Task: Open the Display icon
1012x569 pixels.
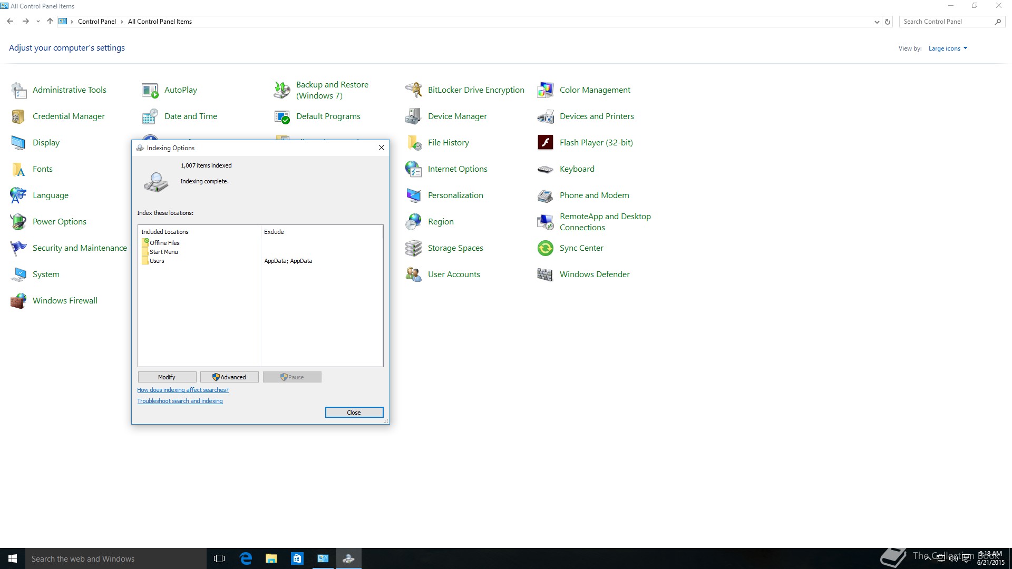Action: click(x=18, y=143)
